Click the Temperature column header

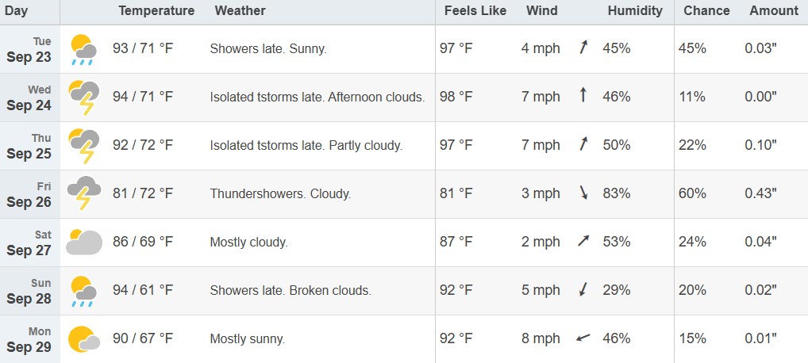[156, 11]
